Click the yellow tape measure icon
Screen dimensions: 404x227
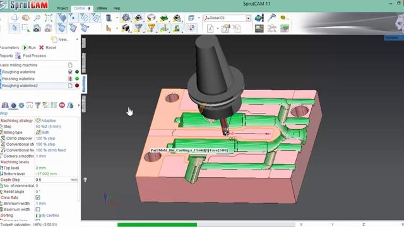pyautogui.click(x=285, y=18)
